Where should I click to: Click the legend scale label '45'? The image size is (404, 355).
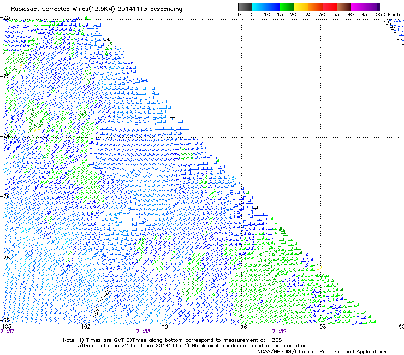pos(364,15)
